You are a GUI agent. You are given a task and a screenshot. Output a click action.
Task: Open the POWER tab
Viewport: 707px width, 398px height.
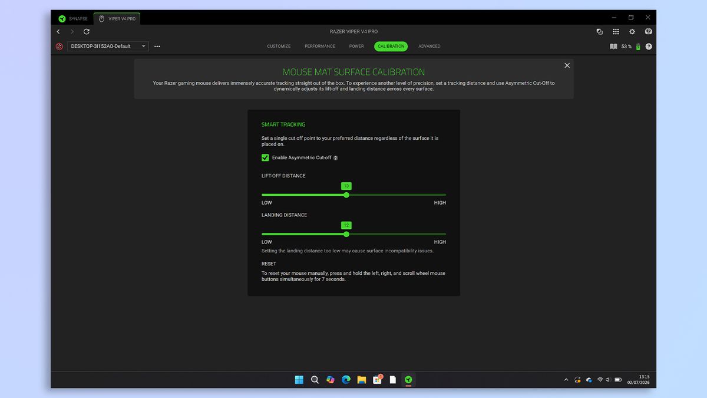click(356, 46)
